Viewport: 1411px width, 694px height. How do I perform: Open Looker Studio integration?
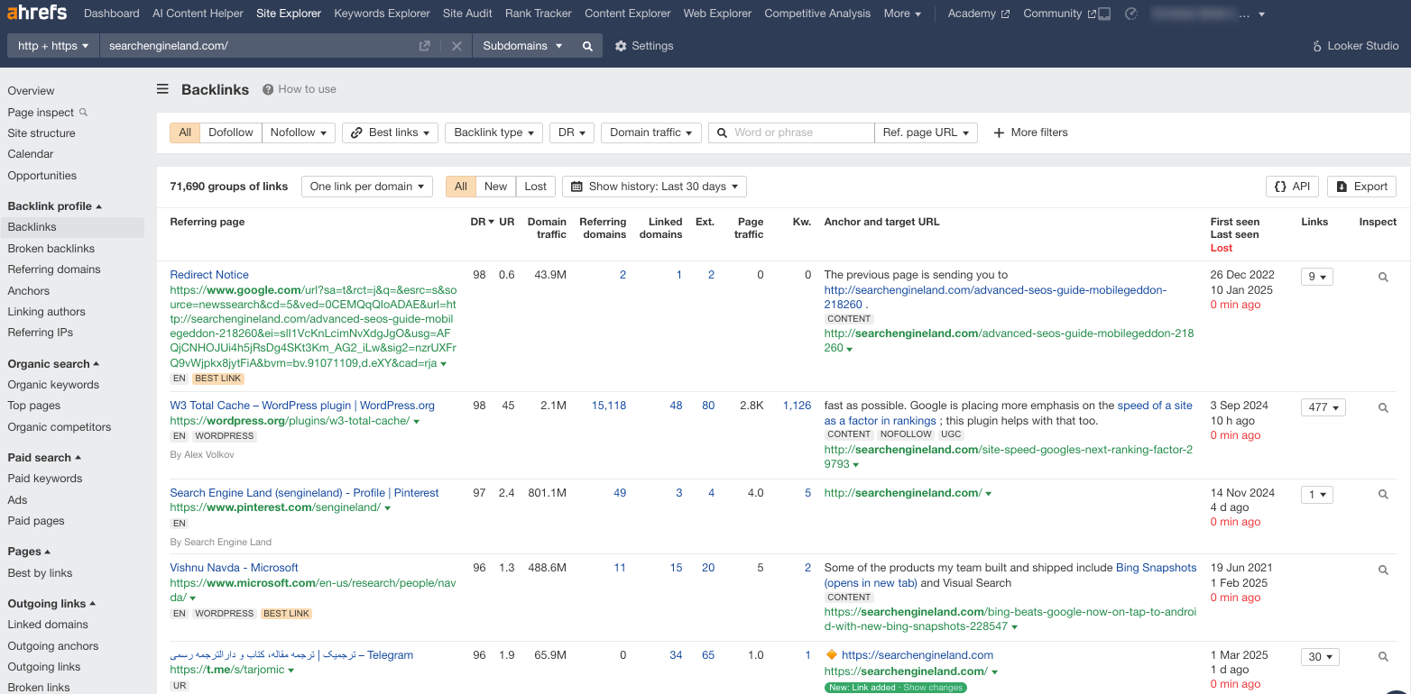(1355, 46)
